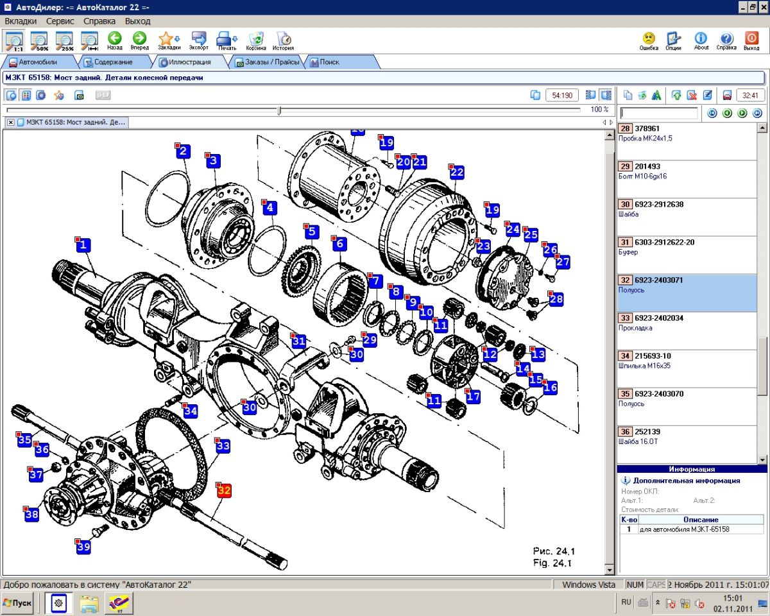Toggle the right panel layout icon
This screenshot has width=770, height=616.
click(x=606, y=96)
